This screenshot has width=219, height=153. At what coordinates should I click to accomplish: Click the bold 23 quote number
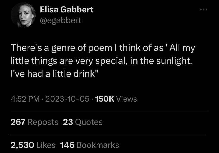click(x=68, y=122)
